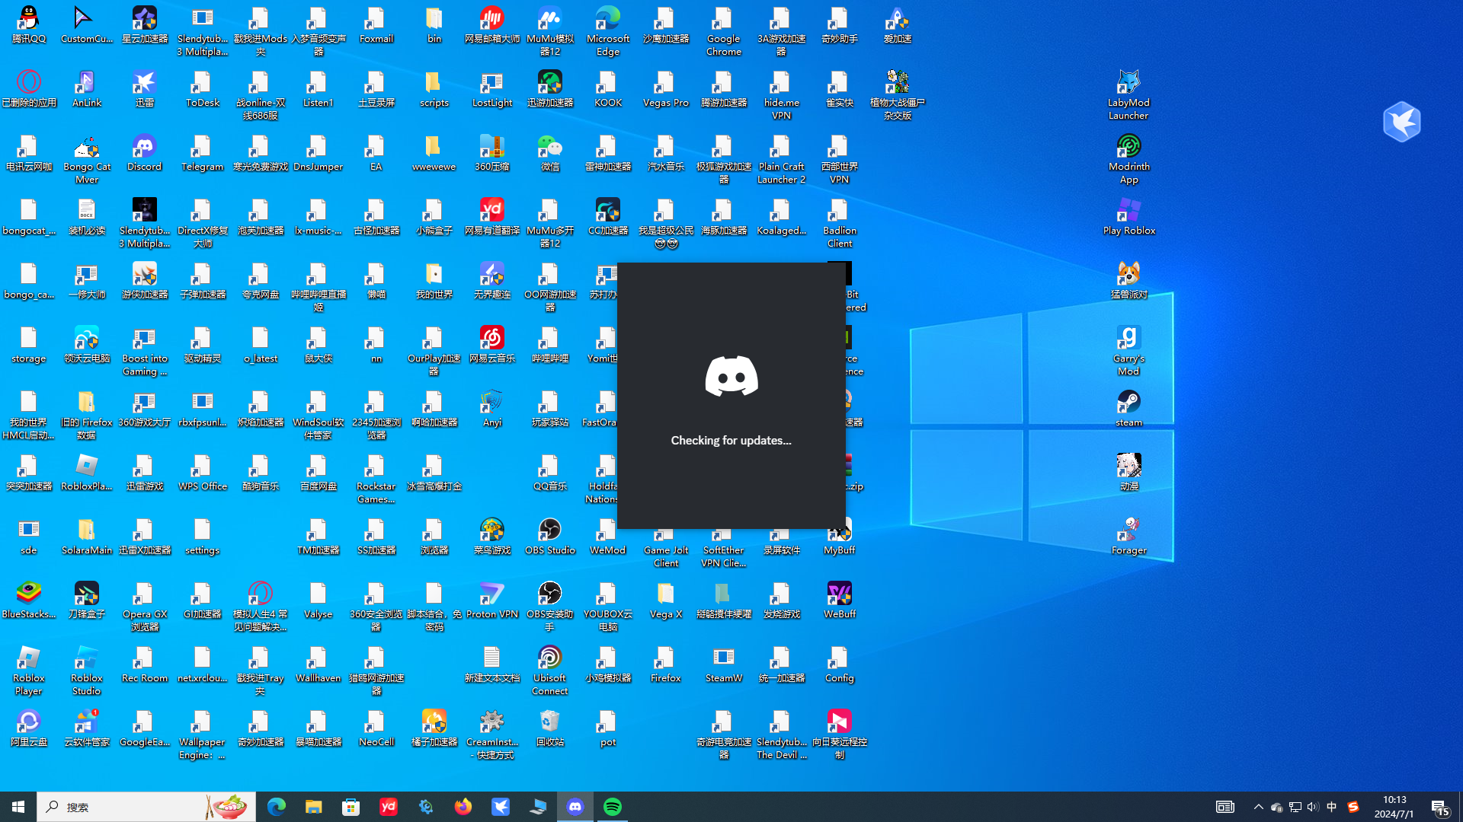Select the Google Chrome desktop shortcut
Screen dimensions: 1463x822
coord(724,31)
